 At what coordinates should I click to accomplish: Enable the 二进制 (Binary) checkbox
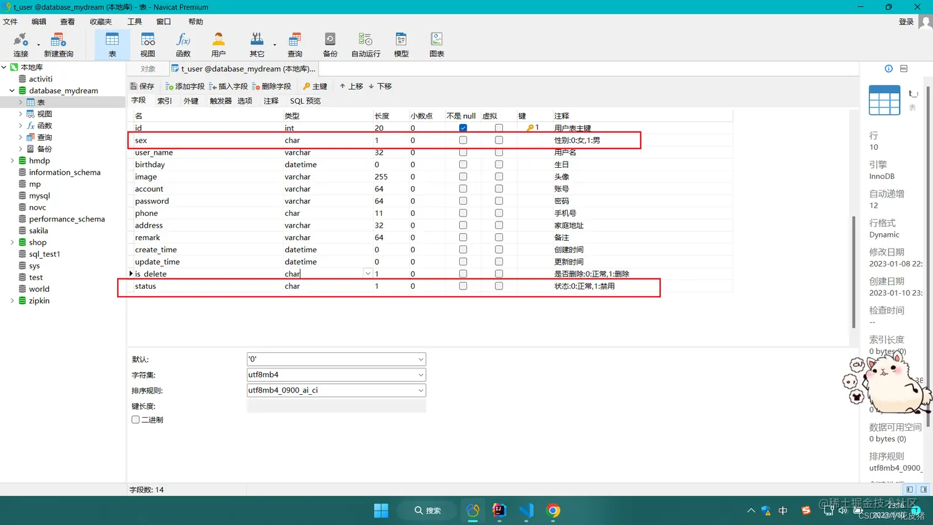(x=136, y=420)
